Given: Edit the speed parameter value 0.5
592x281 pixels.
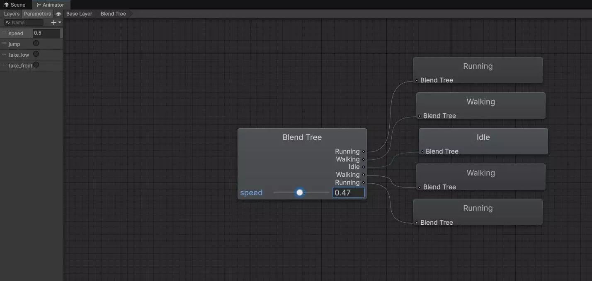Looking at the screenshot, I should 46,33.
